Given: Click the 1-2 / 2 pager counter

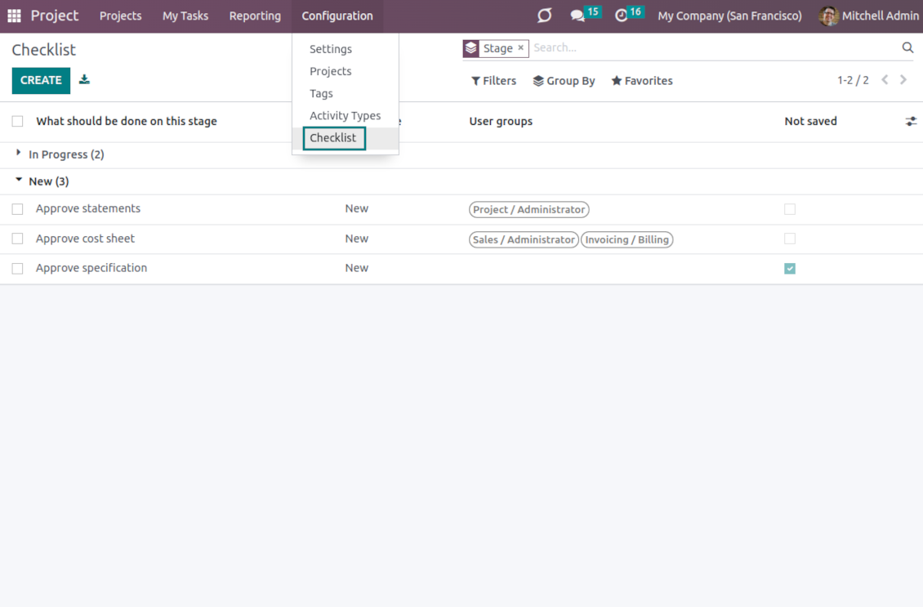Looking at the screenshot, I should click(x=853, y=80).
